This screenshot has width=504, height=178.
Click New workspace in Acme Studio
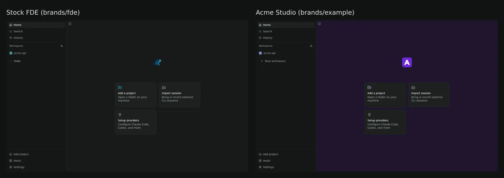286,61
